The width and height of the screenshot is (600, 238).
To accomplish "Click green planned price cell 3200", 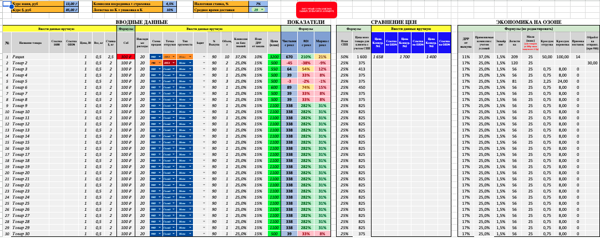I will (x=274, y=57).
